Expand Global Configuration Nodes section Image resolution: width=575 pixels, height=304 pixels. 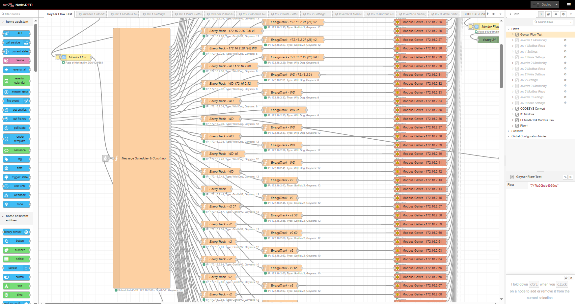tap(508, 136)
